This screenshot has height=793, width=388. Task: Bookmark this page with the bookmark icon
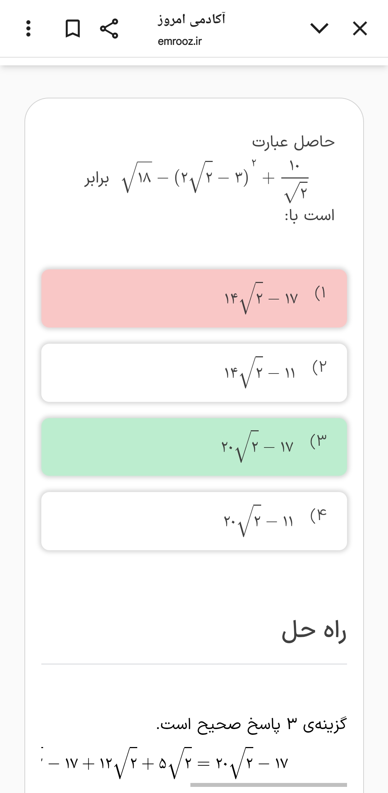click(x=73, y=28)
